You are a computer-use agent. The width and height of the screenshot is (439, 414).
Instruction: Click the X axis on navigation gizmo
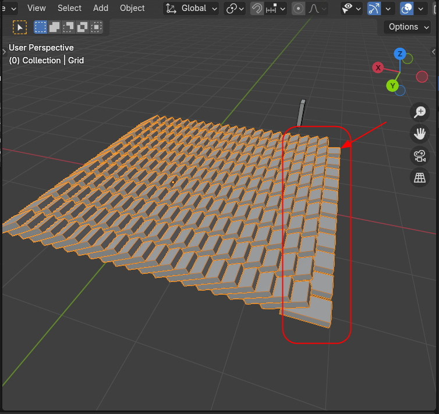[378, 67]
